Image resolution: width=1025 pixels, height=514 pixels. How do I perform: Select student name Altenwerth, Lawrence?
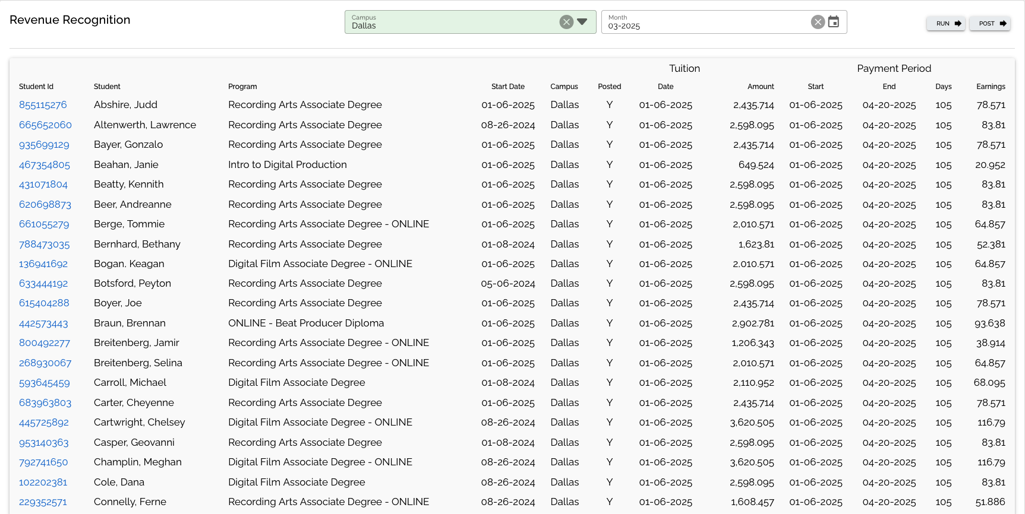click(145, 125)
